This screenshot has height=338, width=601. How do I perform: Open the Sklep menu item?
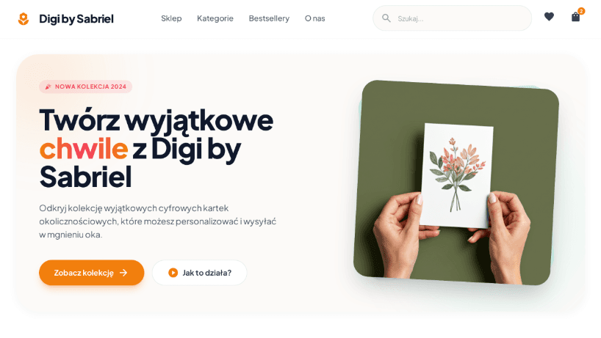[171, 18]
